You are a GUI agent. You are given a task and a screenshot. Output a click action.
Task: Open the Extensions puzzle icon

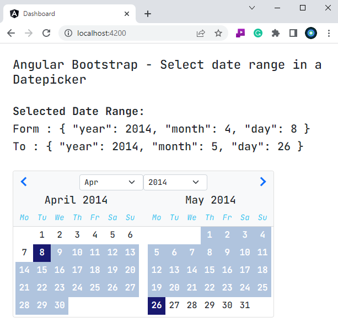click(x=276, y=33)
